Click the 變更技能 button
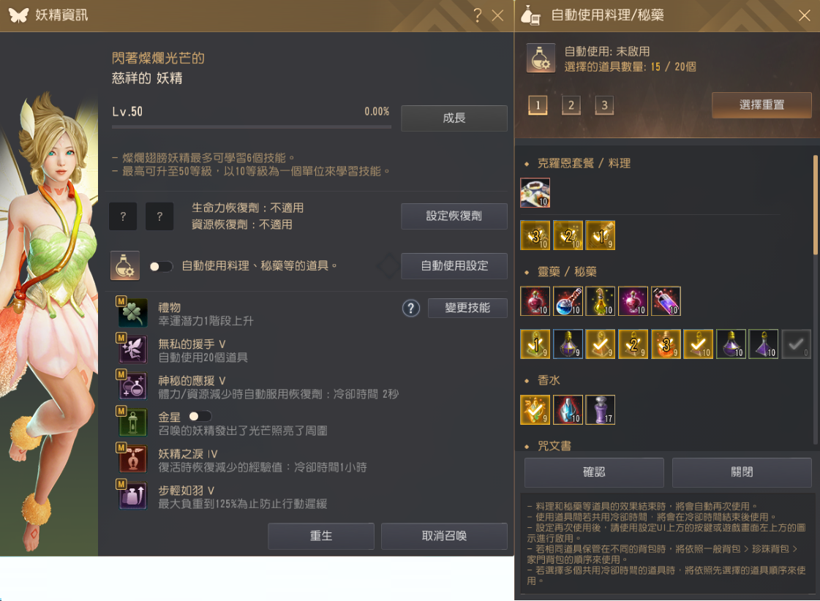The height and width of the screenshot is (601, 820). pyautogui.click(x=467, y=308)
